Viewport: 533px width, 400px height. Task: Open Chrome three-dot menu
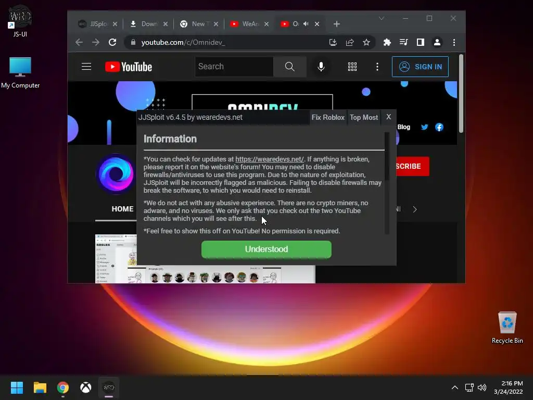pos(454,42)
